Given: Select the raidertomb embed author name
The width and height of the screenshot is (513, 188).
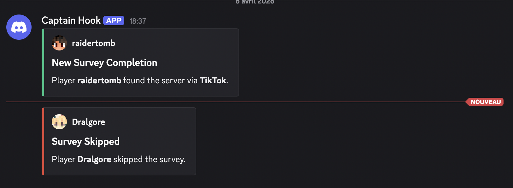Looking at the screenshot, I should (93, 43).
